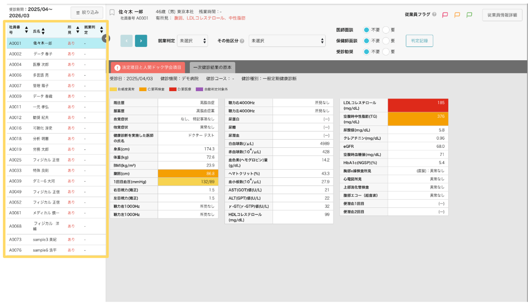Go to the next employee arrow

[141, 41]
